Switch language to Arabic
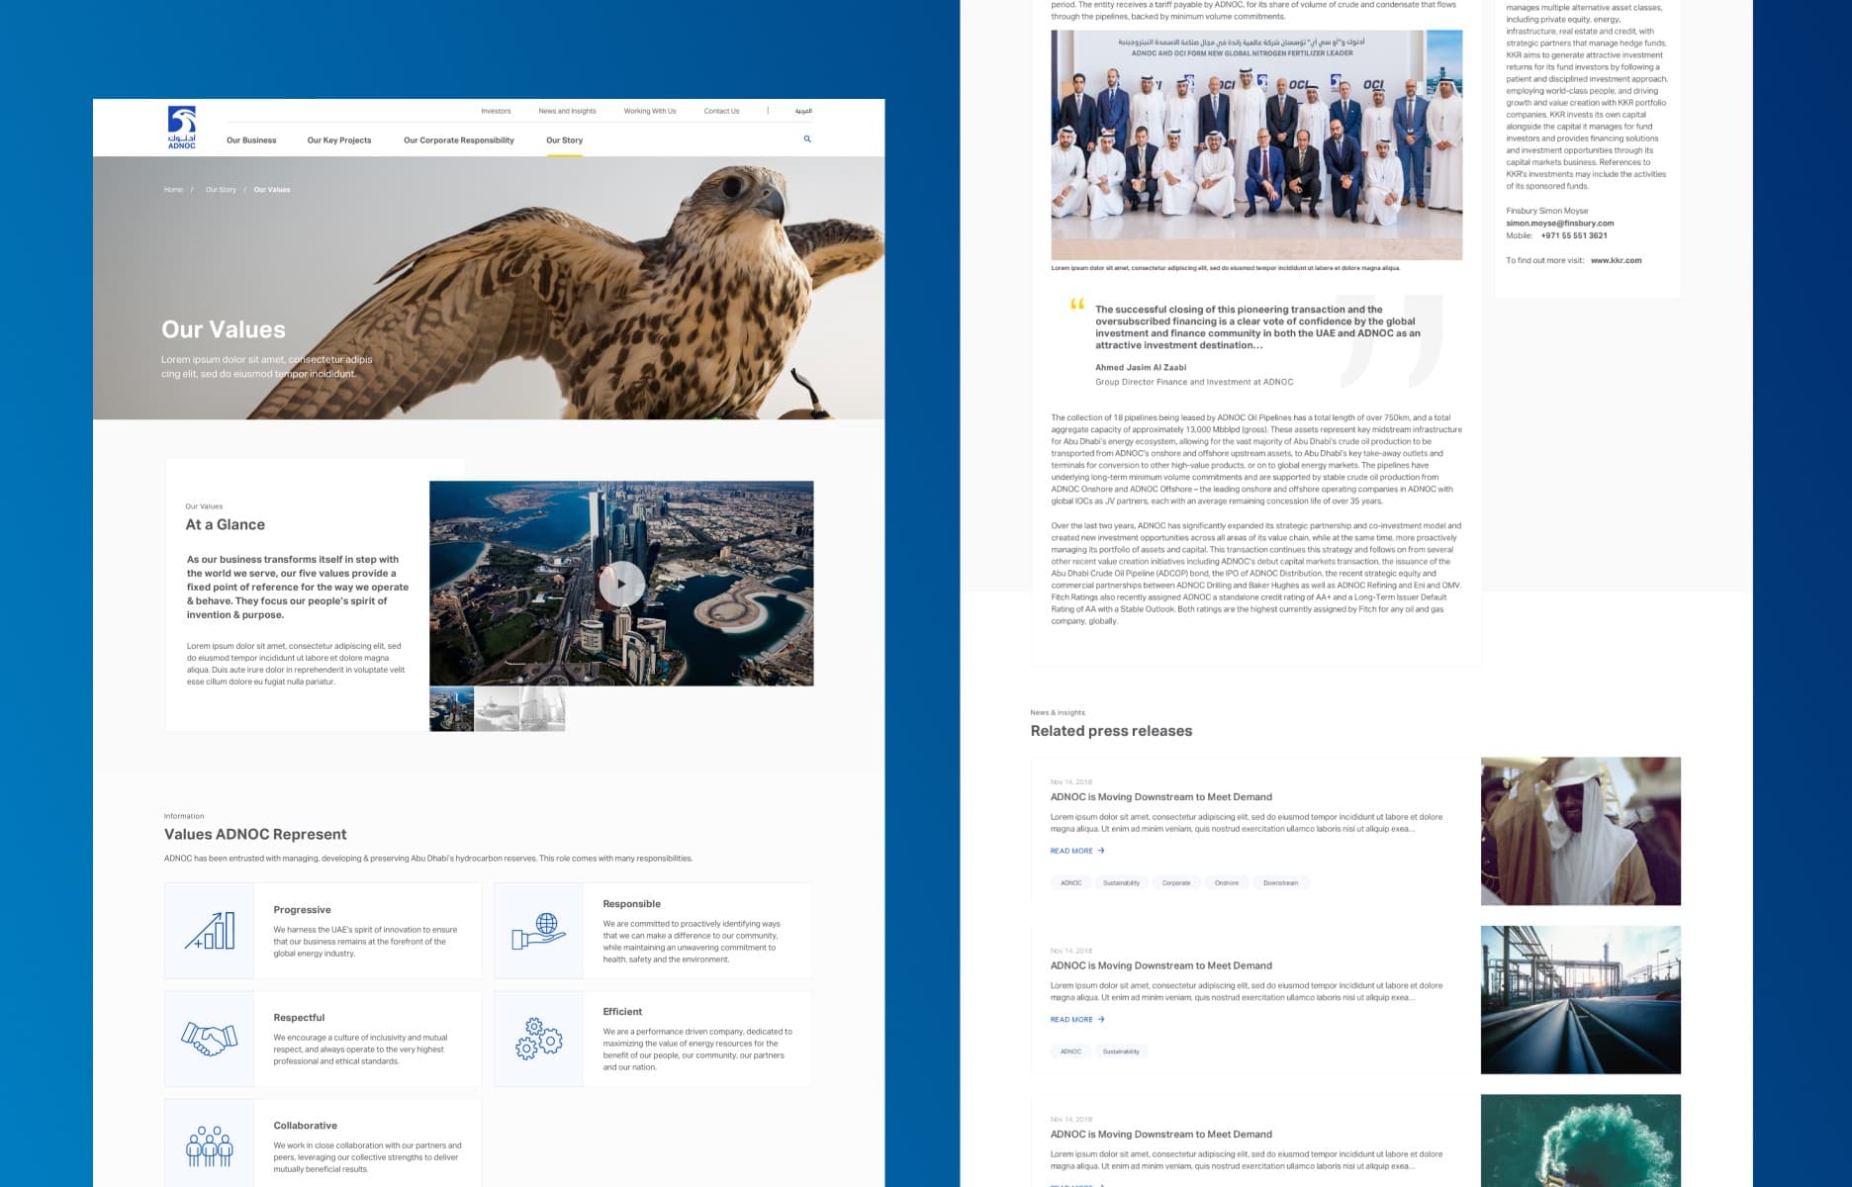The height and width of the screenshot is (1187, 1852). coord(803,111)
